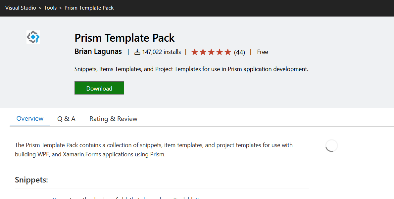Open publisher Brian Lagunas's profile link
The height and width of the screenshot is (199, 394).
pos(98,52)
